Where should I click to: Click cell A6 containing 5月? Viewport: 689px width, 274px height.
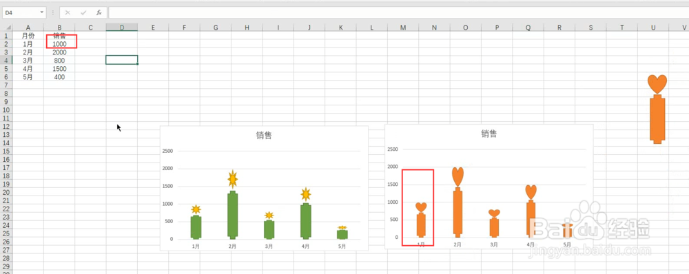(28, 77)
